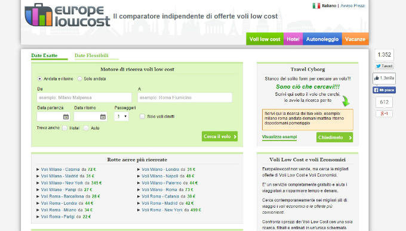Click the Europe lowcost suitcase logo
This screenshot has width=406, height=231.
pyautogui.click(x=39, y=15)
